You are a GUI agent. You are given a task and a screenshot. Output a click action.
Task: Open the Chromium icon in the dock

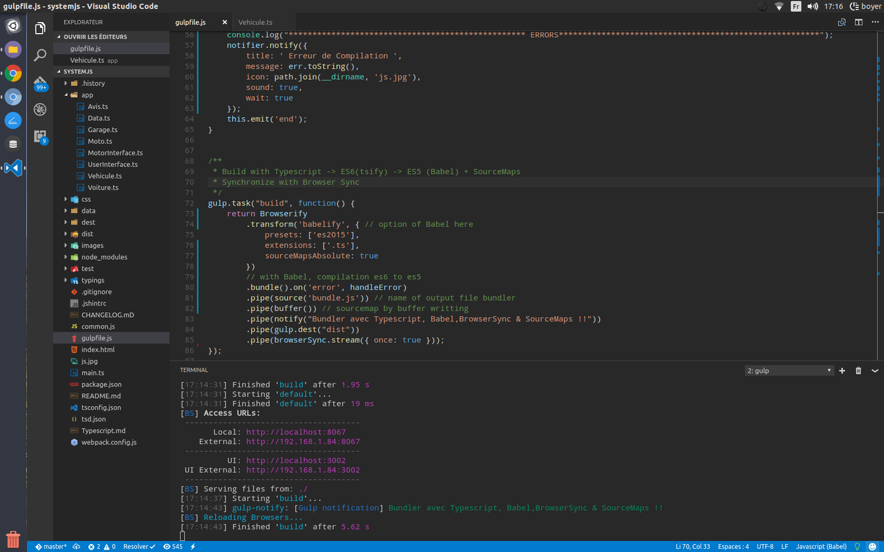(x=13, y=97)
